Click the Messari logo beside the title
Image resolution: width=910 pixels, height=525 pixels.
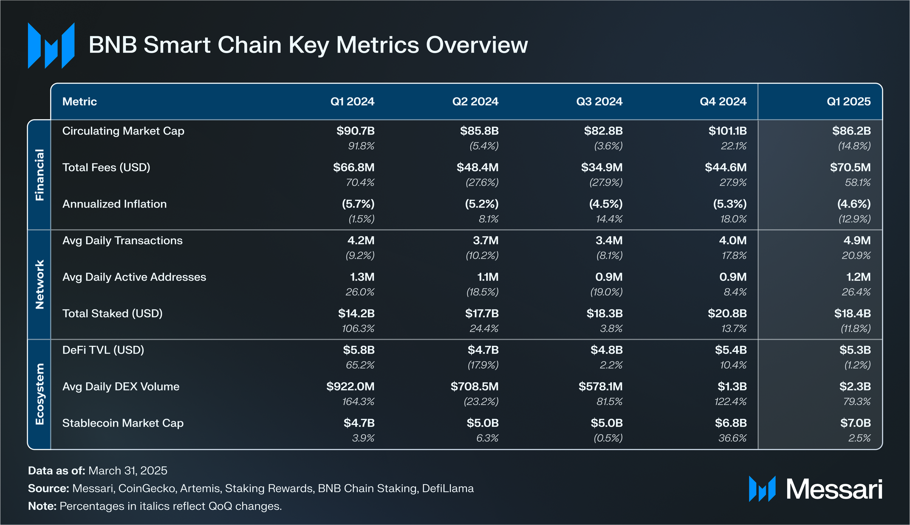(x=51, y=45)
